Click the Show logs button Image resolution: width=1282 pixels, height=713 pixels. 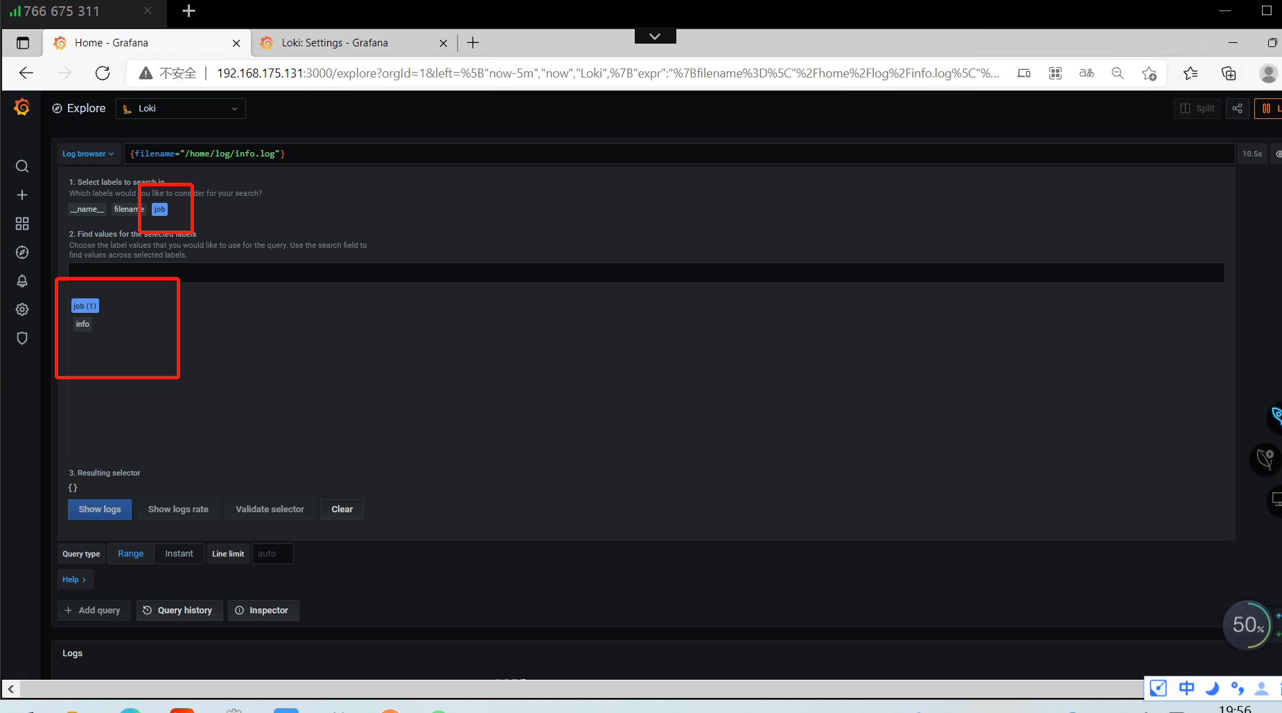(x=99, y=509)
